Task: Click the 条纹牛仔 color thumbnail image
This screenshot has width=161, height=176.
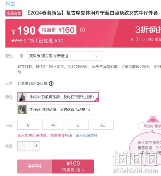Action: (22, 97)
